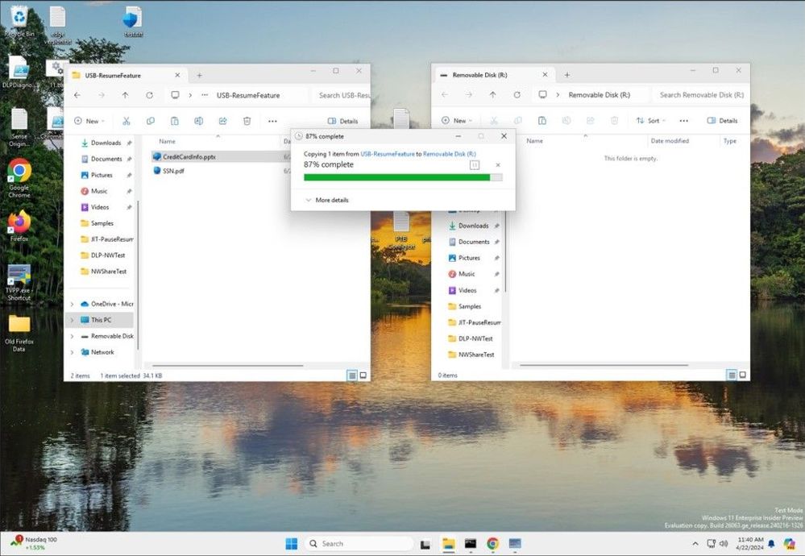Add a new tab in Removable Disk window
Screen dimensions: 805x556
(x=566, y=75)
